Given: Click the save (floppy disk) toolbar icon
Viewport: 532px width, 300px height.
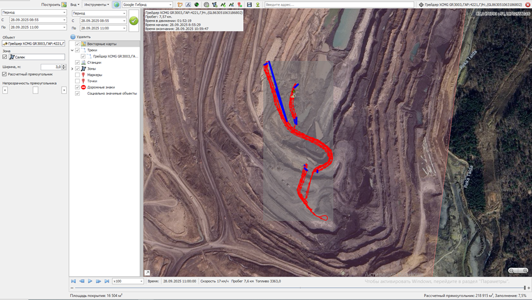Looking at the screenshot, I should (249, 5).
